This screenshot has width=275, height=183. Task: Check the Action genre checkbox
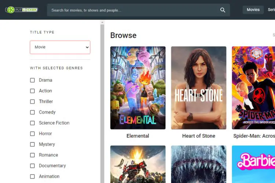tap(32, 91)
